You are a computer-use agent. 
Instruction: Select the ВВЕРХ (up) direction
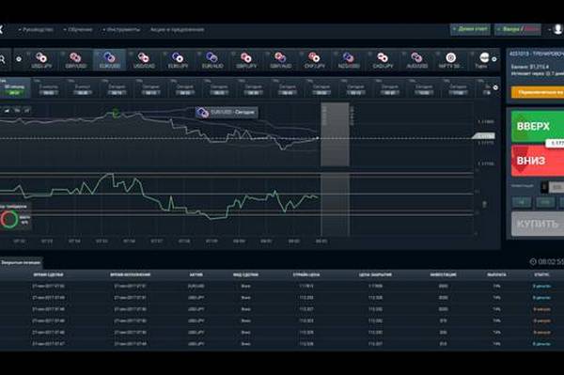538,127
